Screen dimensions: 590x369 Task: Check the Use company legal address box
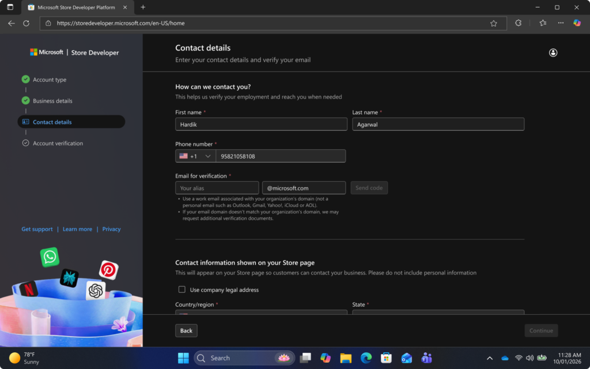181,289
